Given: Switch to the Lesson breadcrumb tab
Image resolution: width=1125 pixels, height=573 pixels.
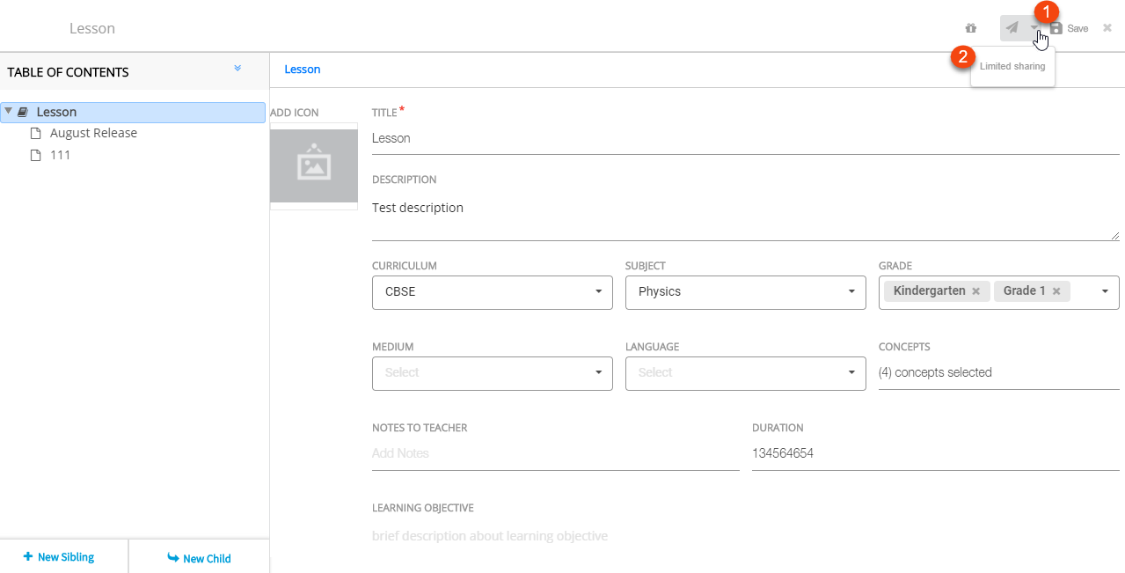Looking at the screenshot, I should pyautogui.click(x=303, y=70).
